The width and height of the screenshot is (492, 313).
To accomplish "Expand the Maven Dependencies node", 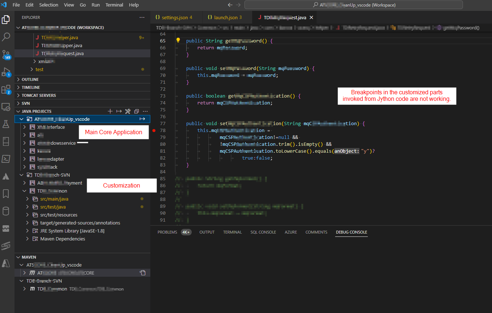I will [28, 239].
